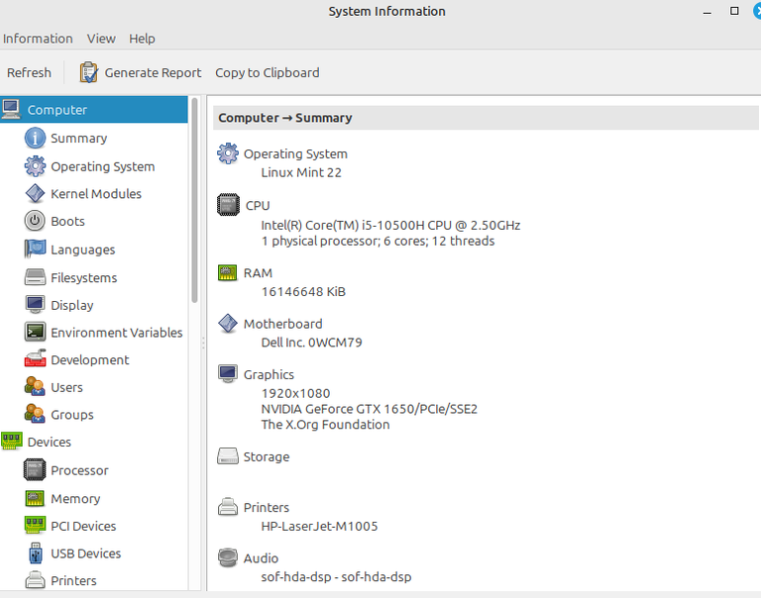This screenshot has width=761, height=598.
Task: Select the Computer category in the tree
Action: tap(56, 110)
